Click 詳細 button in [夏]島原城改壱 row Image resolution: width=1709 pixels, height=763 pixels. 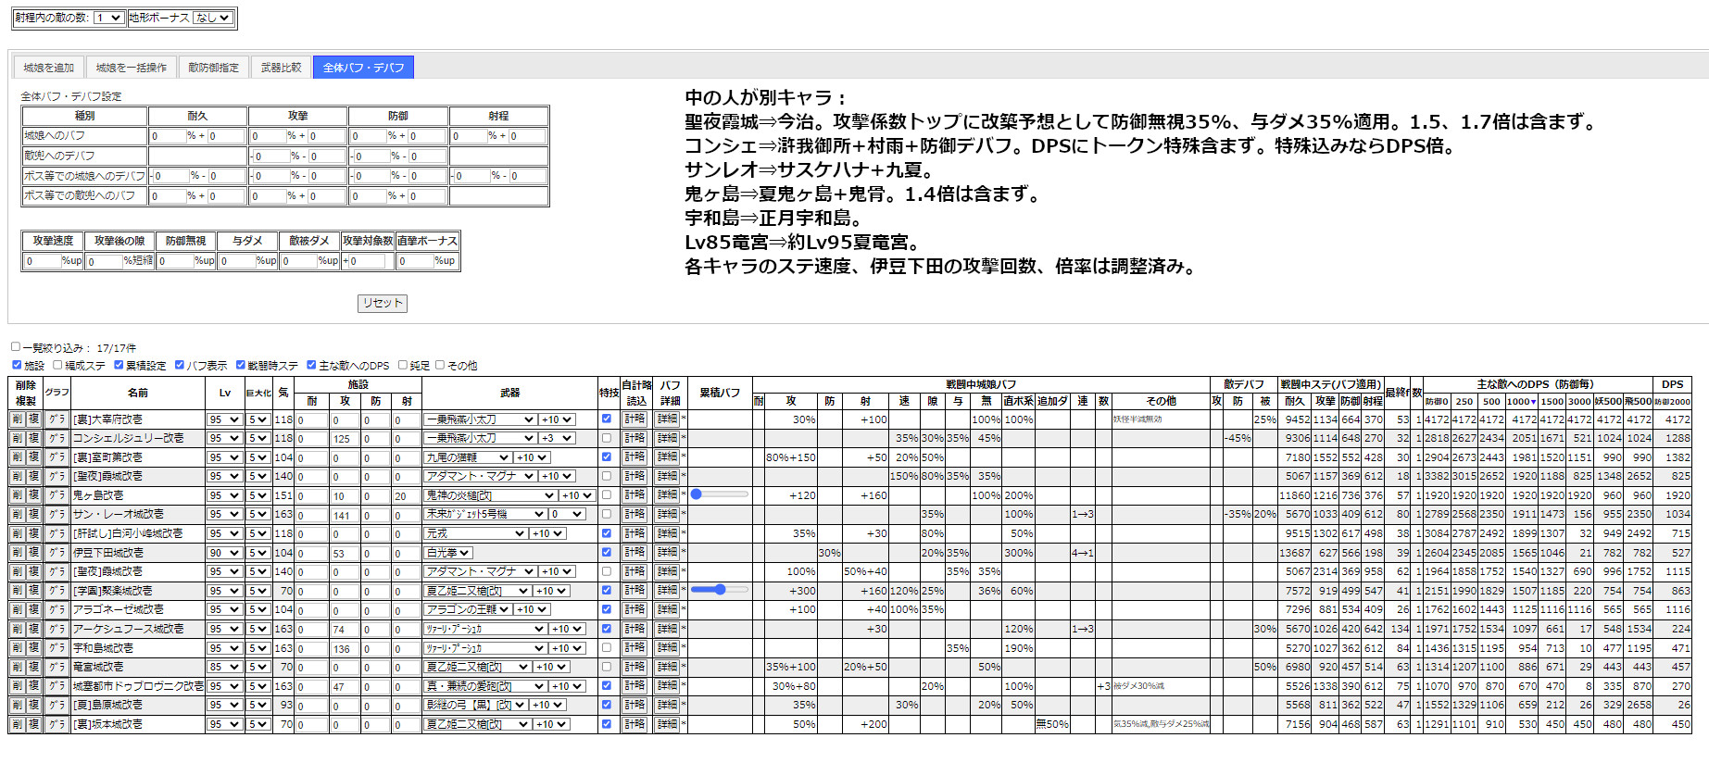[668, 705]
